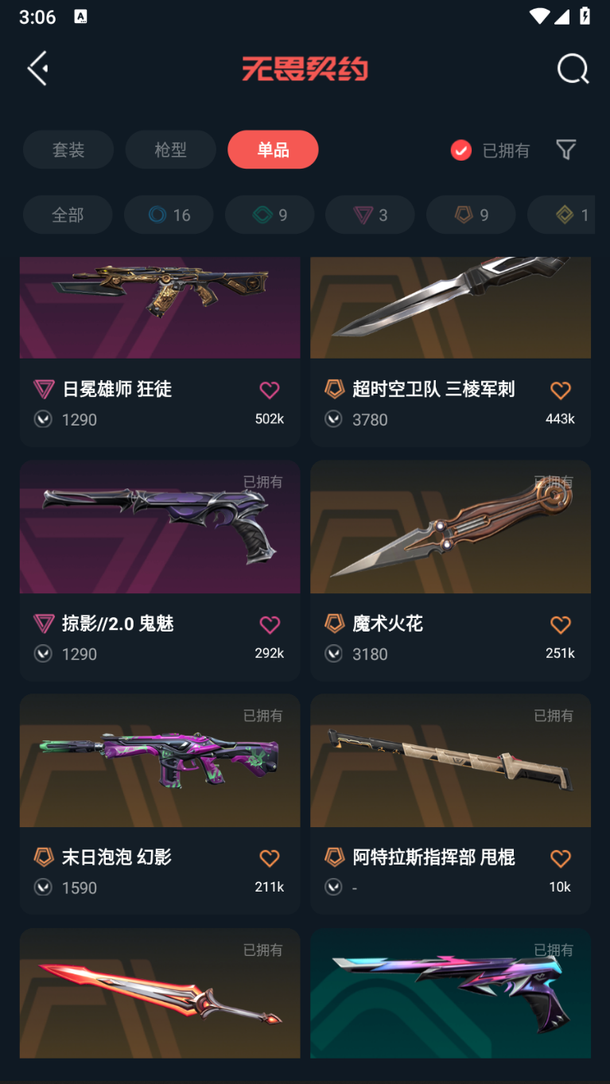The image size is (610, 1084).
Task: Filter by blue circle tier showing 16
Action: (x=169, y=215)
